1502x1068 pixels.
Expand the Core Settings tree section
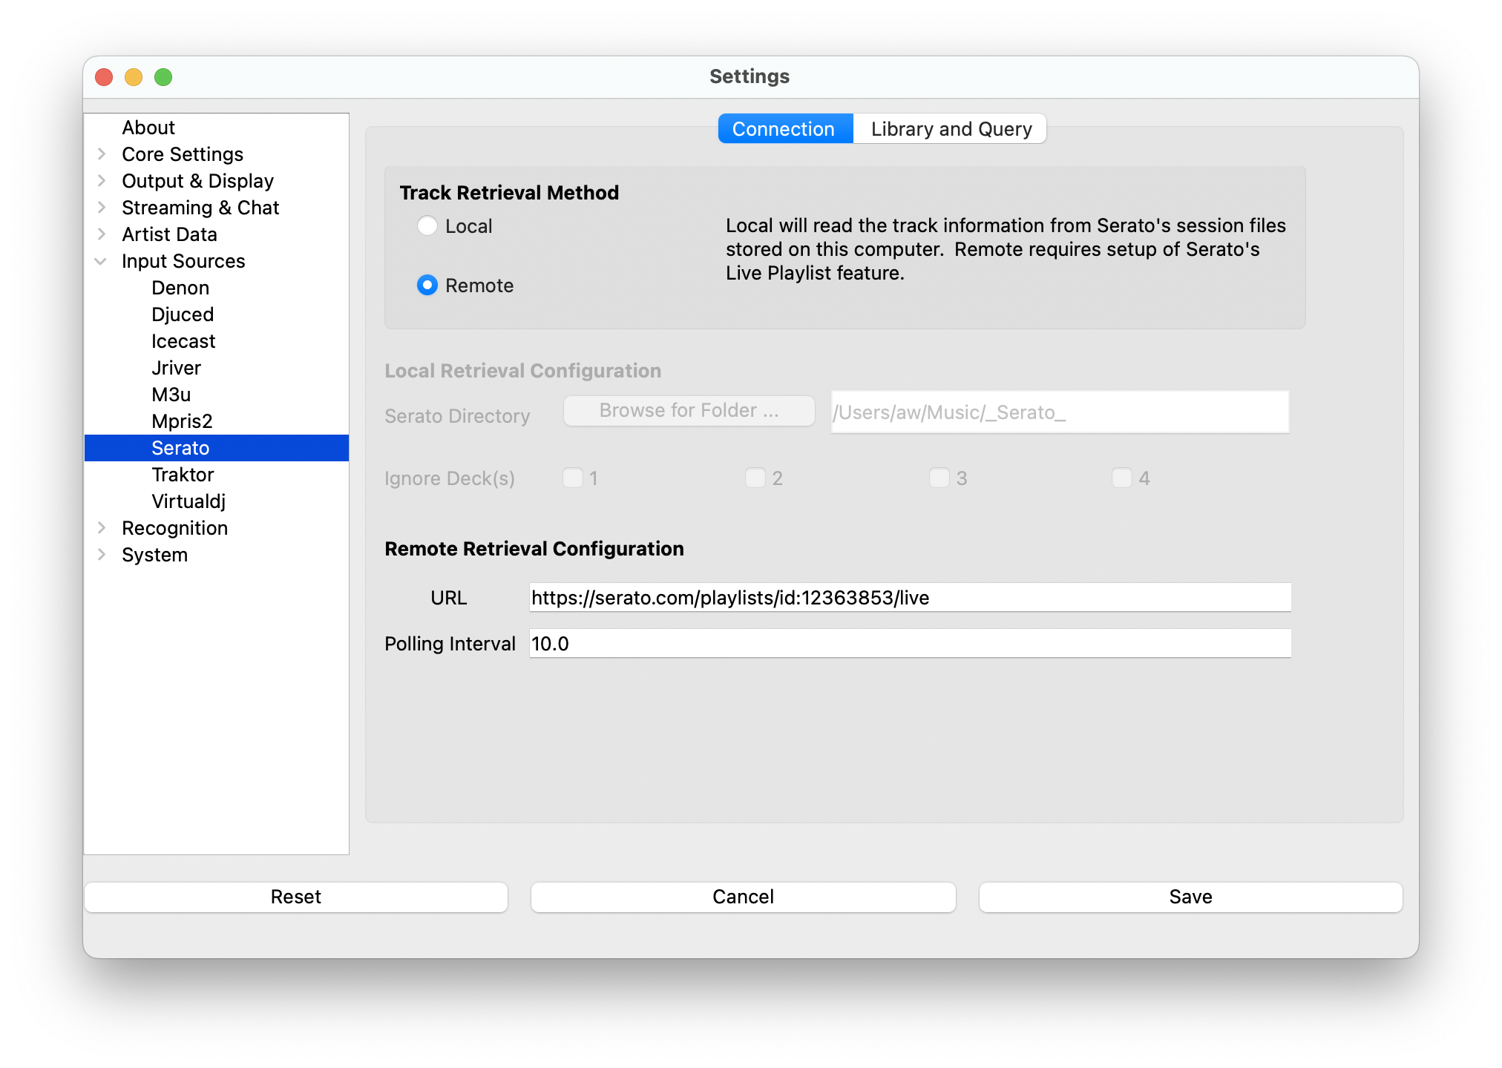(x=102, y=154)
